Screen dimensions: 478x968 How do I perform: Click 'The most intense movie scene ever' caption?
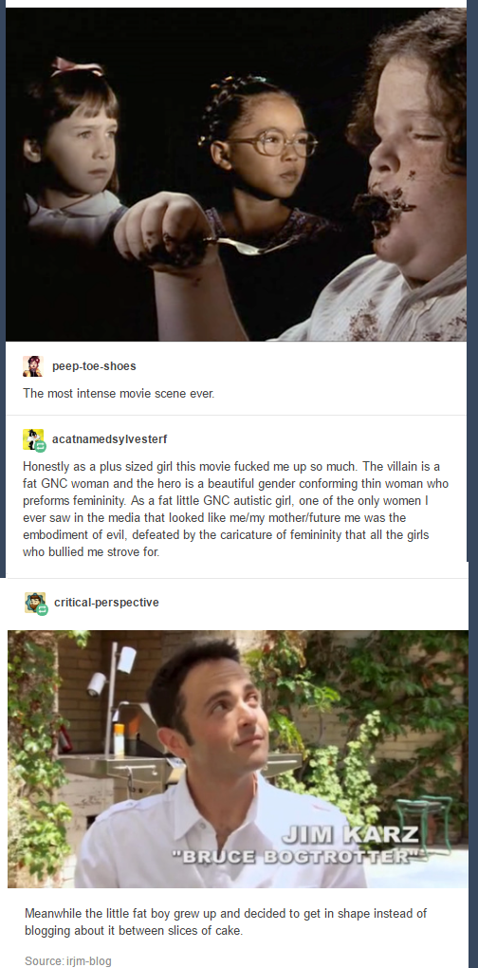click(x=119, y=393)
